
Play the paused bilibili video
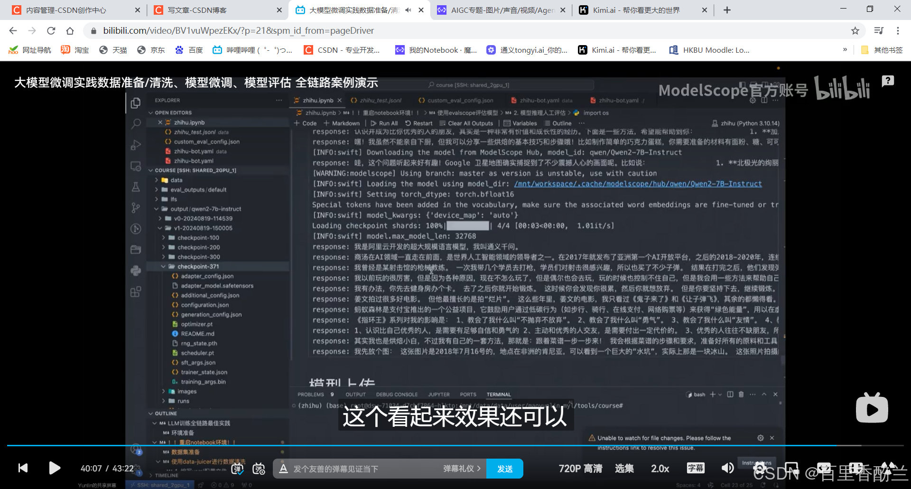click(x=55, y=469)
